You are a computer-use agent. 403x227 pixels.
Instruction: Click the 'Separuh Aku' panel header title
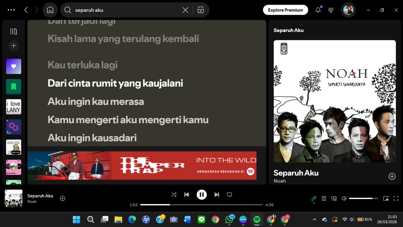coord(288,30)
